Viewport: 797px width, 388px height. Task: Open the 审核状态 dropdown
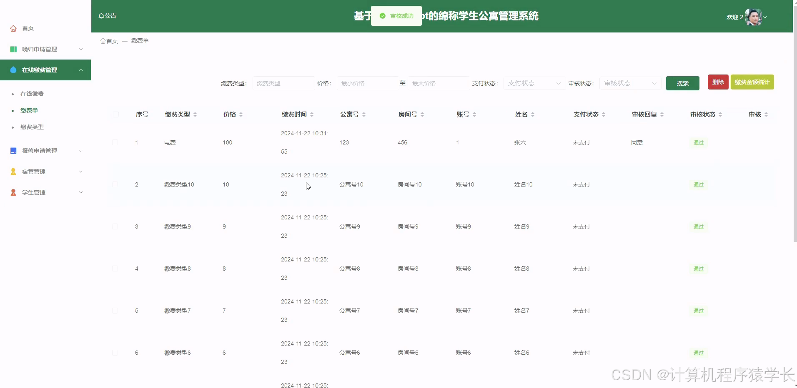(x=629, y=83)
